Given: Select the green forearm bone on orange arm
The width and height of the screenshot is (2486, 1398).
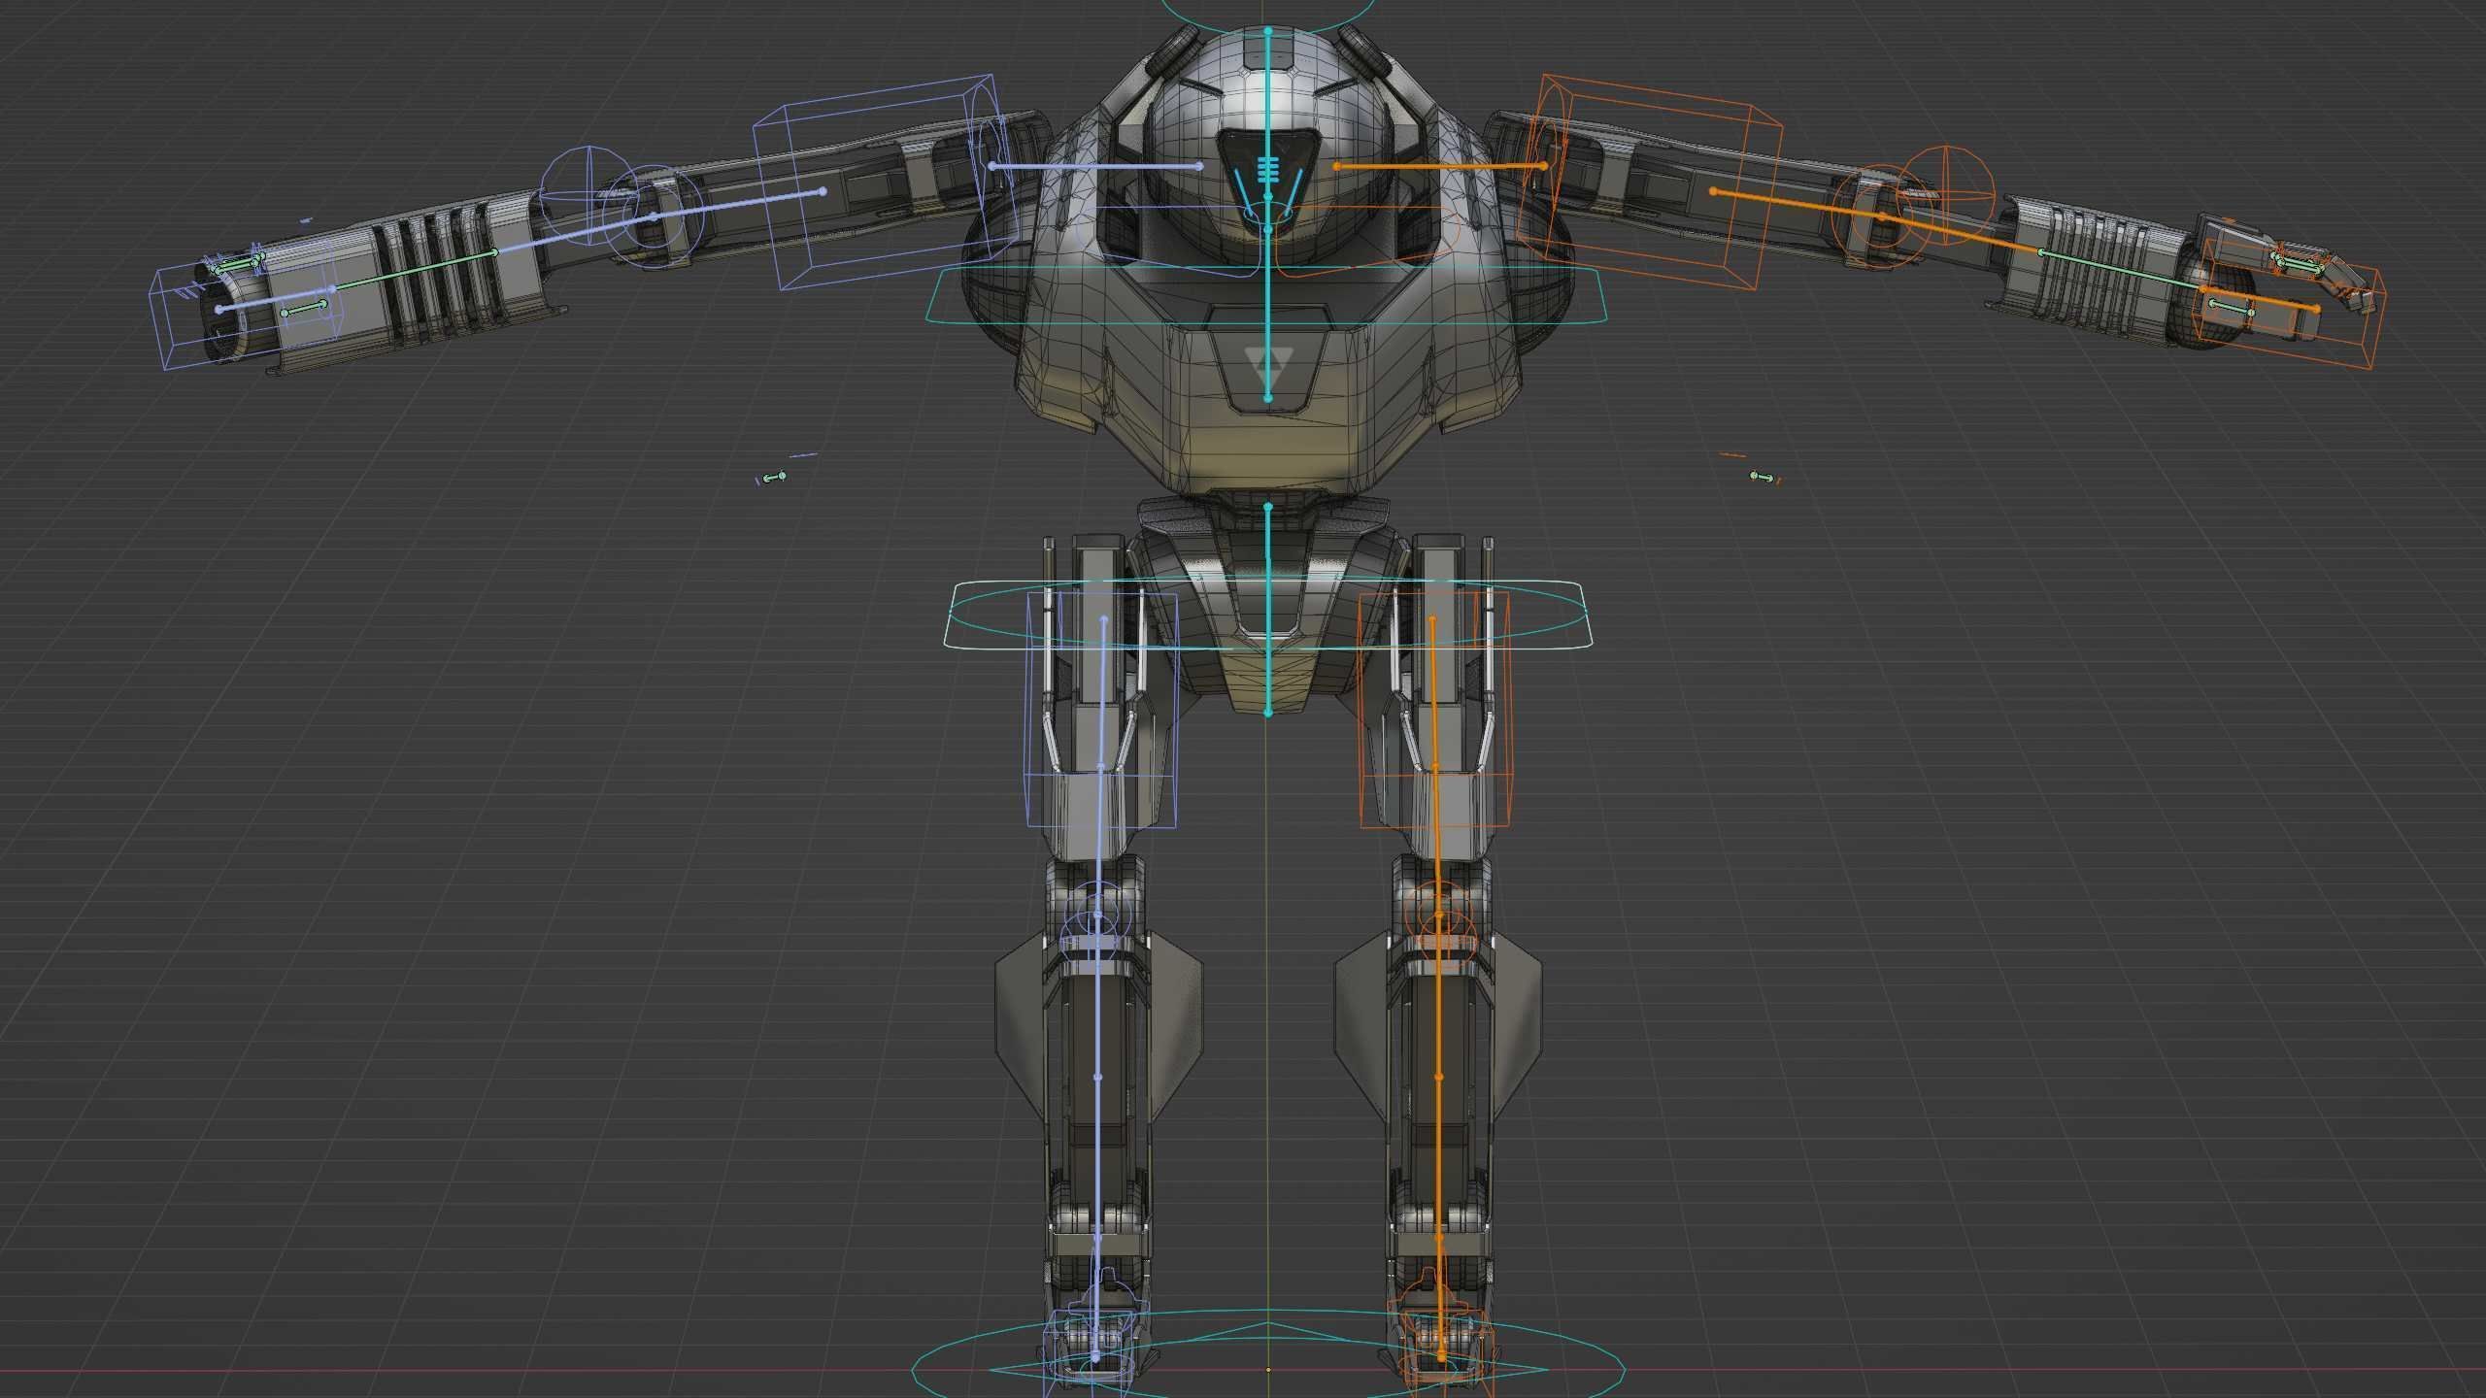Looking at the screenshot, I should tap(2123, 271).
